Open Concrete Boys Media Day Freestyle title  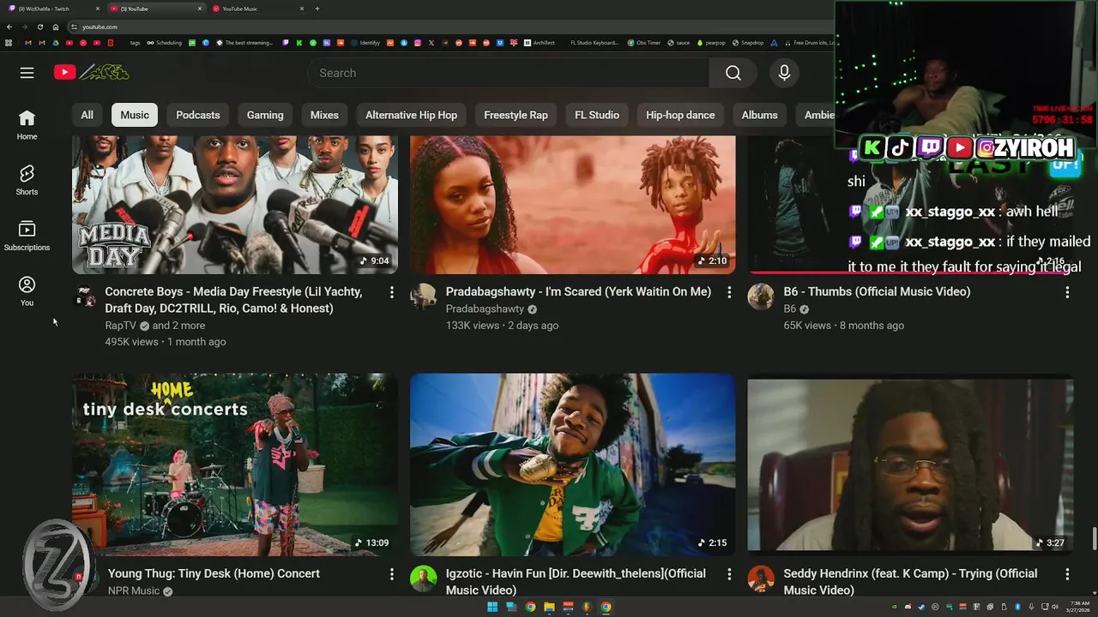point(233,300)
